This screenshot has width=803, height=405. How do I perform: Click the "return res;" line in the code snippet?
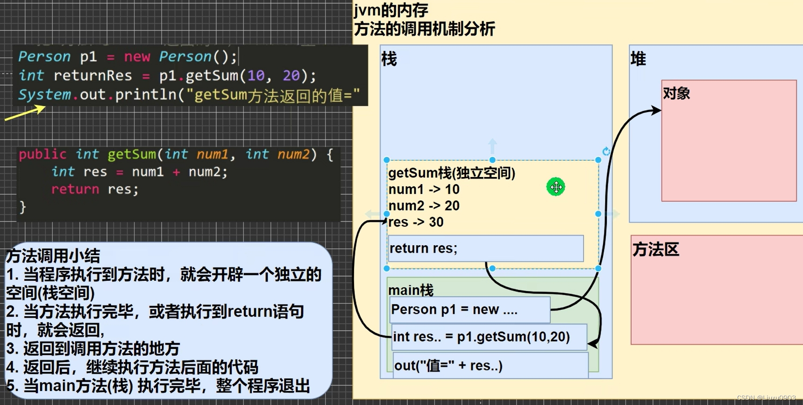[x=95, y=189]
